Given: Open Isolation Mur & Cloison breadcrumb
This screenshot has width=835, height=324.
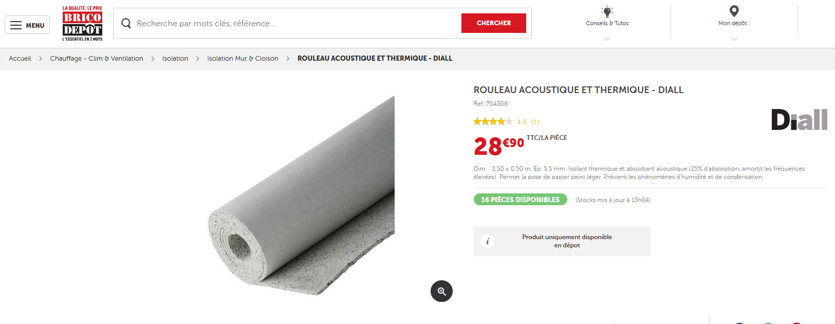Looking at the screenshot, I should (243, 59).
